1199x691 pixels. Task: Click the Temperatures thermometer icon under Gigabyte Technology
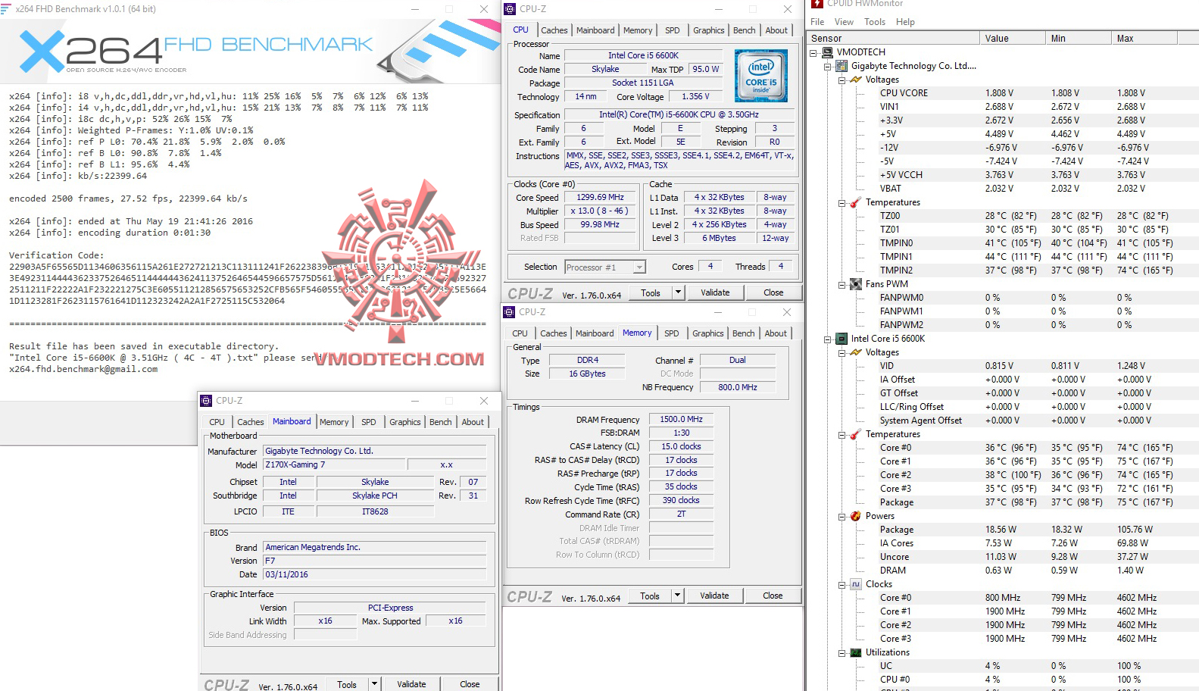point(856,202)
